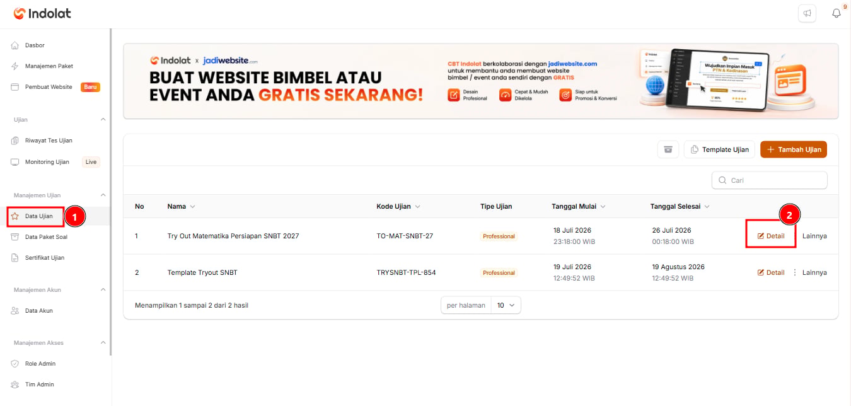
Task: Click the Indolat logo
Action: tap(42, 13)
